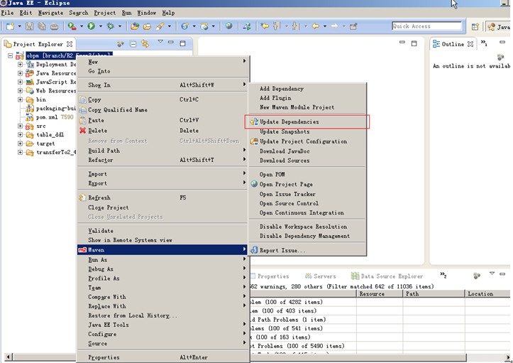This screenshot has height=363, width=513.
Task: Switch to the Servers tab
Action: click(320, 276)
